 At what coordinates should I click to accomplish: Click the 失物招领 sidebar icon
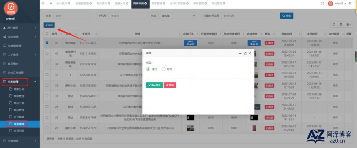click(x=5, y=141)
